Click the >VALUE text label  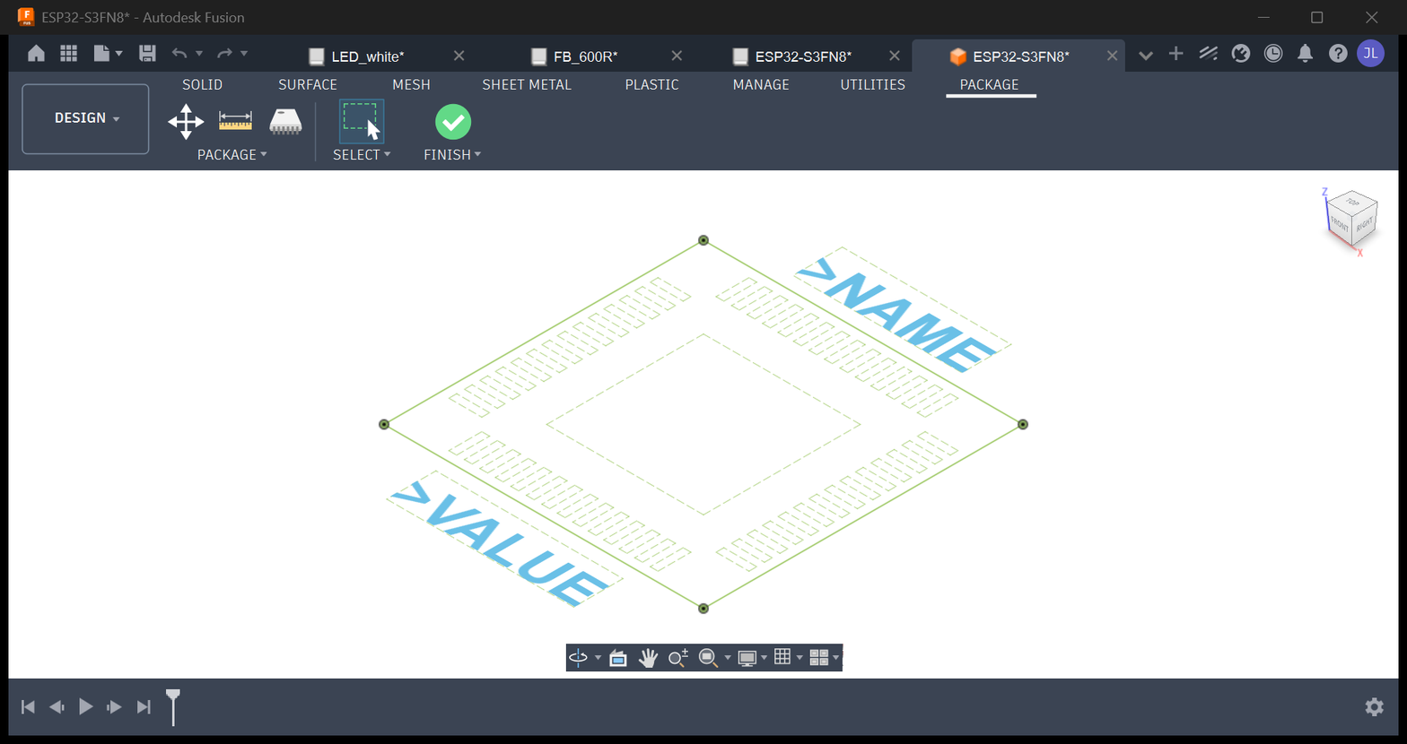pos(502,544)
